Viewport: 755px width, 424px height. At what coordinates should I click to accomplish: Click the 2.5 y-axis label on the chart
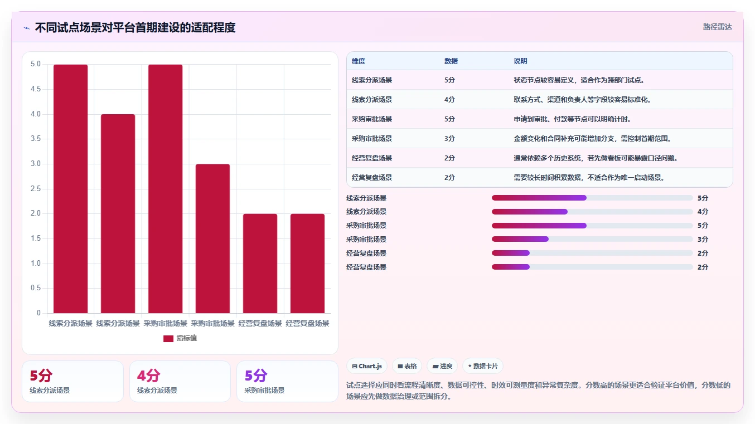coord(36,189)
